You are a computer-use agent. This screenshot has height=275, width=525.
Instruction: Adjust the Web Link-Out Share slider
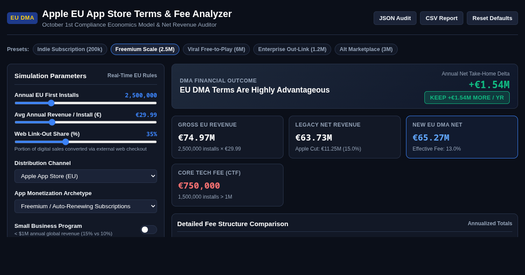tap(86, 142)
